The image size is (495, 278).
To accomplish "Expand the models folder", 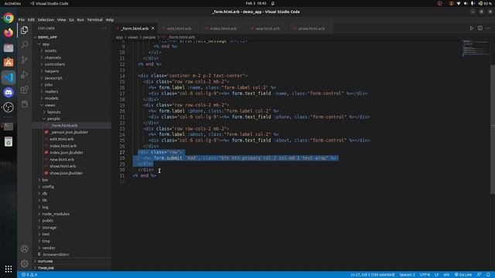I will [x=52, y=98].
